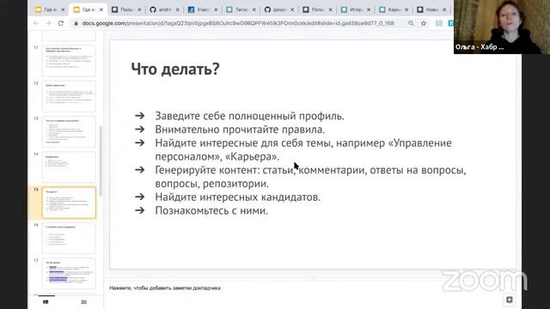
Task: Click the browser back arrow
Action: coord(36,23)
